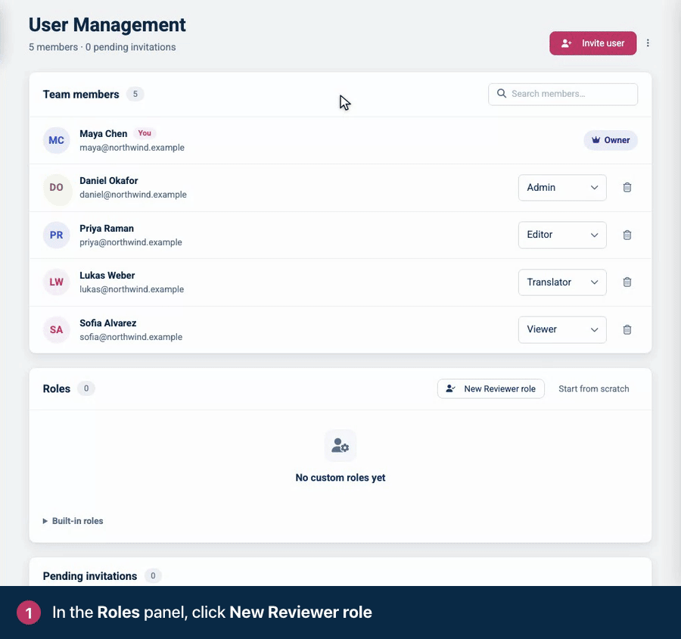Click the Roles count badge 0
681x639 pixels.
(x=86, y=388)
